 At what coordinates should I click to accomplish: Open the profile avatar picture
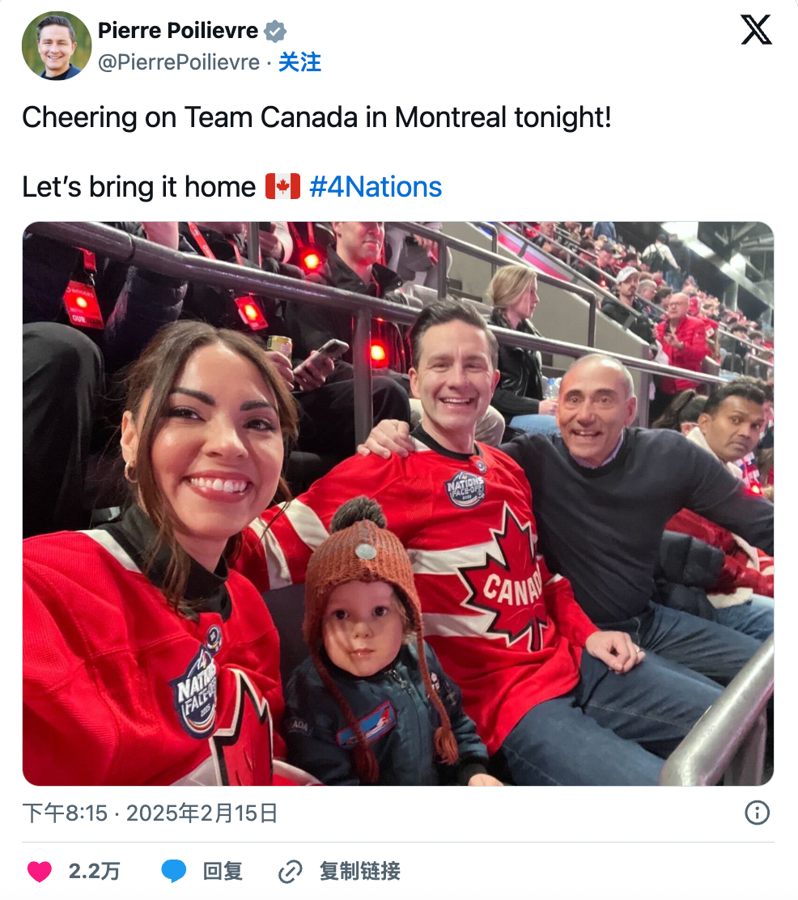tap(57, 46)
